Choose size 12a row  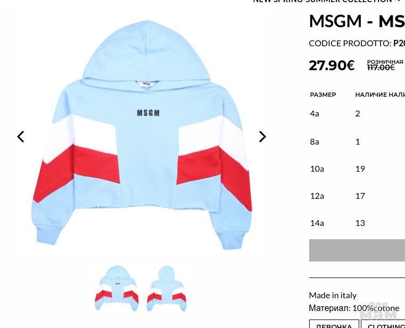(x=357, y=196)
